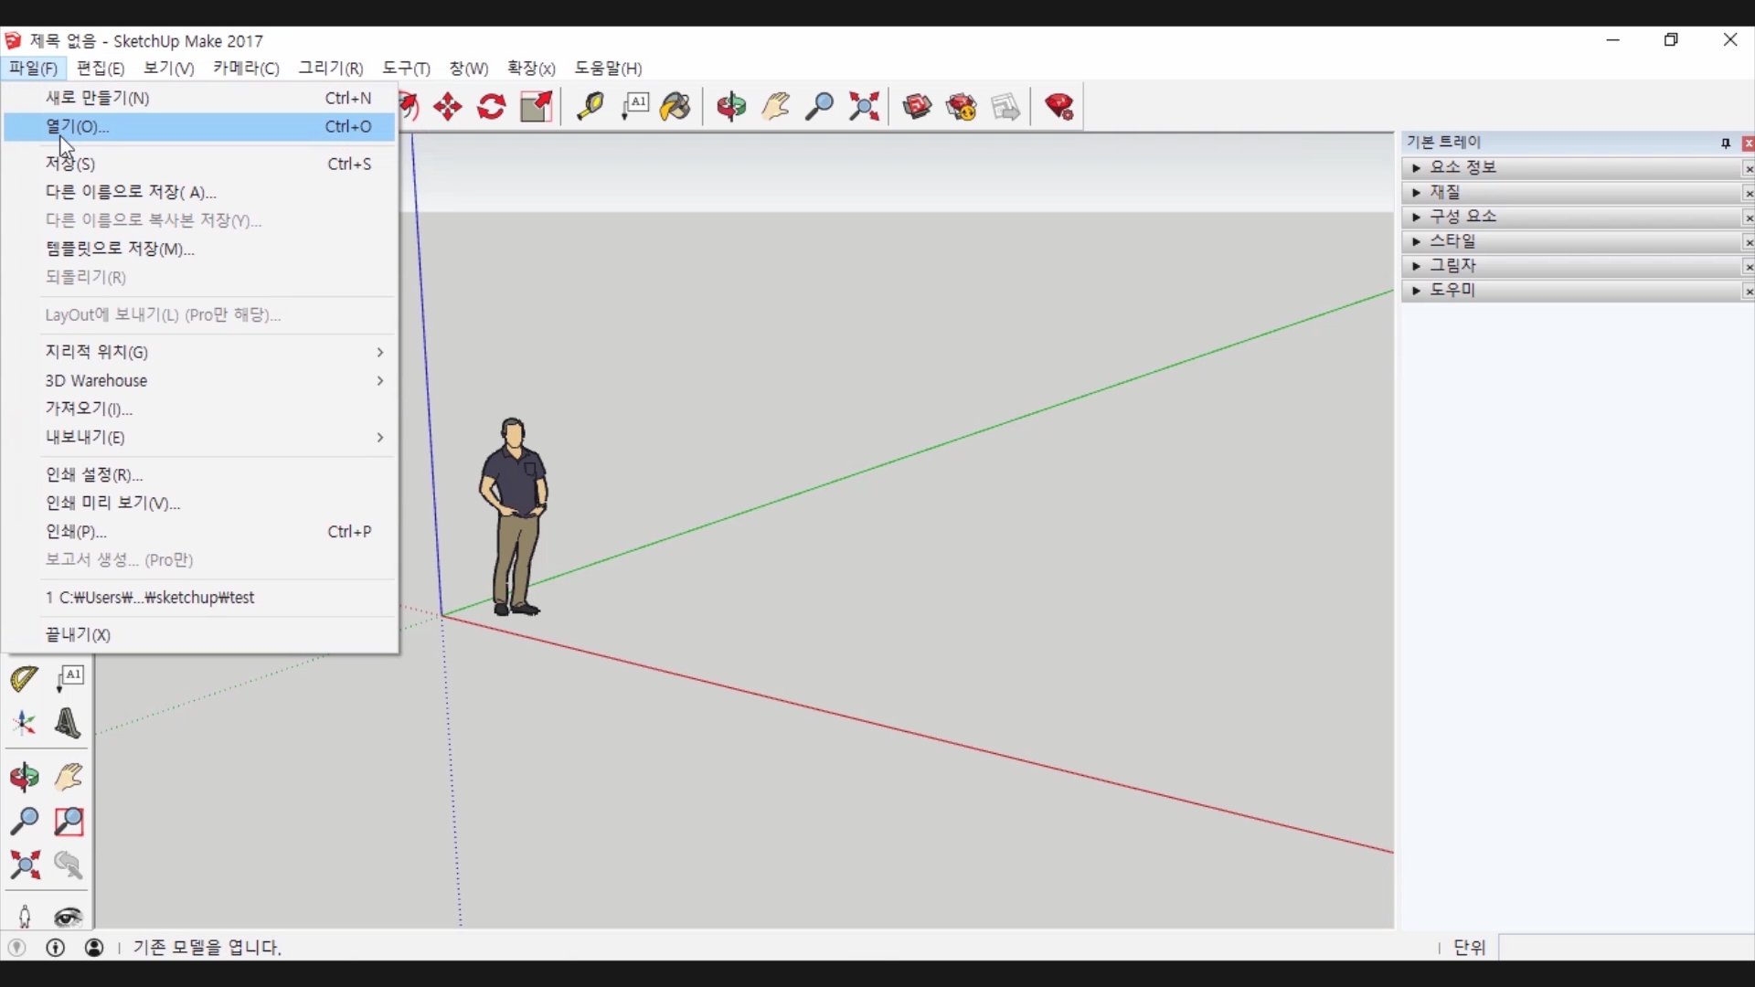Select the Axes tool in left toolbar

[x=24, y=723]
